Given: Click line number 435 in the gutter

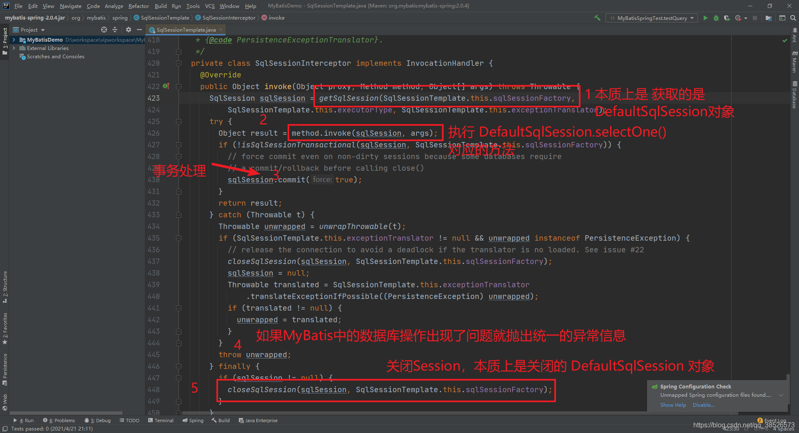Looking at the screenshot, I should [154, 238].
